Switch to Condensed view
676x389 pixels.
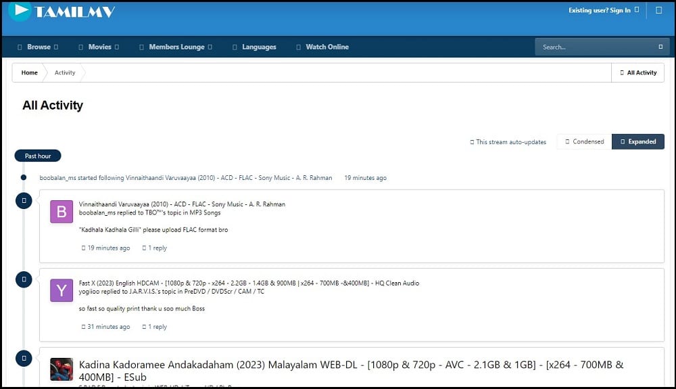point(584,141)
